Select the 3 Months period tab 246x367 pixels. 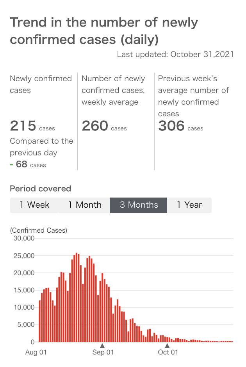(x=139, y=205)
